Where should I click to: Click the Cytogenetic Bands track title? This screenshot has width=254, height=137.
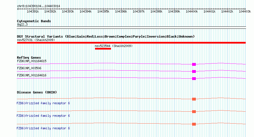tap(34, 21)
